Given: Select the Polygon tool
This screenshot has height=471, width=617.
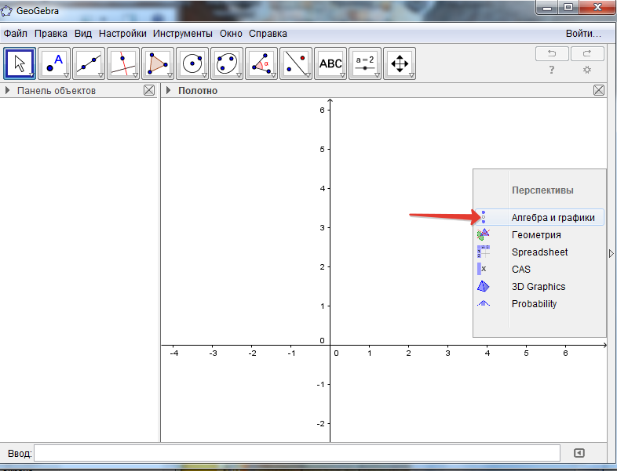Looking at the screenshot, I should [x=158, y=63].
